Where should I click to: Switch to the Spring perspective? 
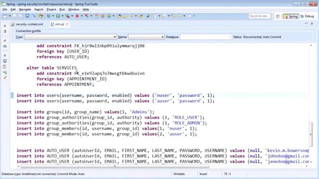click(291, 16)
